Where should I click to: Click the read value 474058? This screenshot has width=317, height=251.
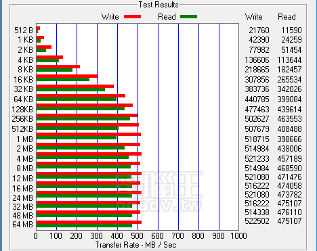point(290,186)
